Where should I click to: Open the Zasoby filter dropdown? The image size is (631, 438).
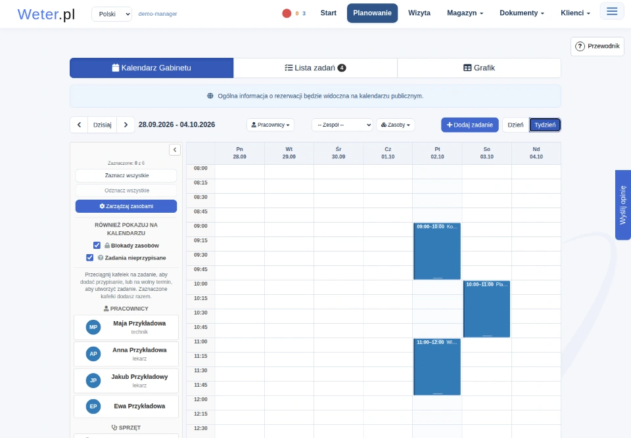point(396,125)
